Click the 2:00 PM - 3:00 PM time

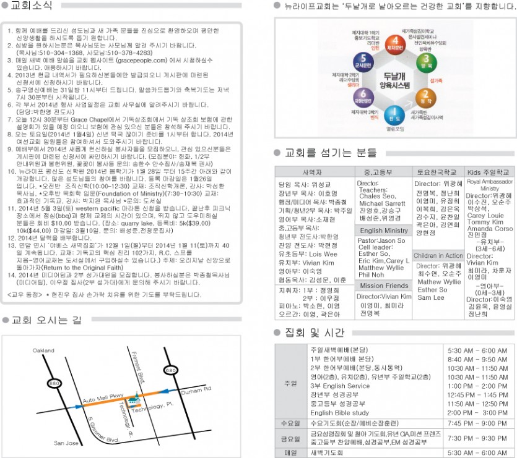click(x=477, y=413)
